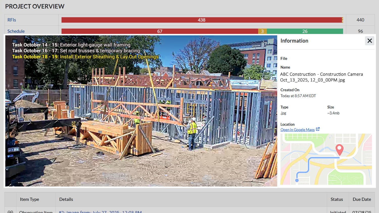Sort by the Due Date column header
This screenshot has height=213, width=379.
(x=362, y=199)
